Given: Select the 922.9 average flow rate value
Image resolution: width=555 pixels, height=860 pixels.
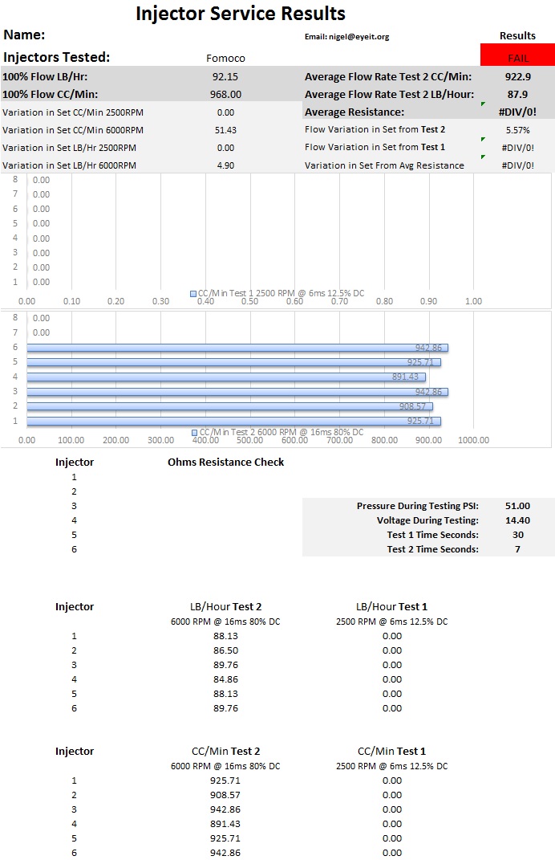Looking at the screenshot, I should tap(518, 77).
